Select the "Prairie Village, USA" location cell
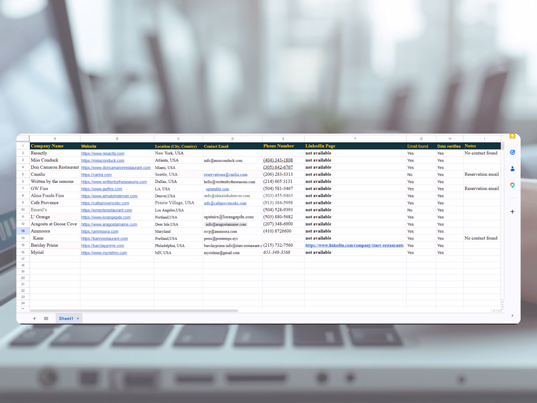537x403 pixels. pyautogui.click(x=178, y=203)
